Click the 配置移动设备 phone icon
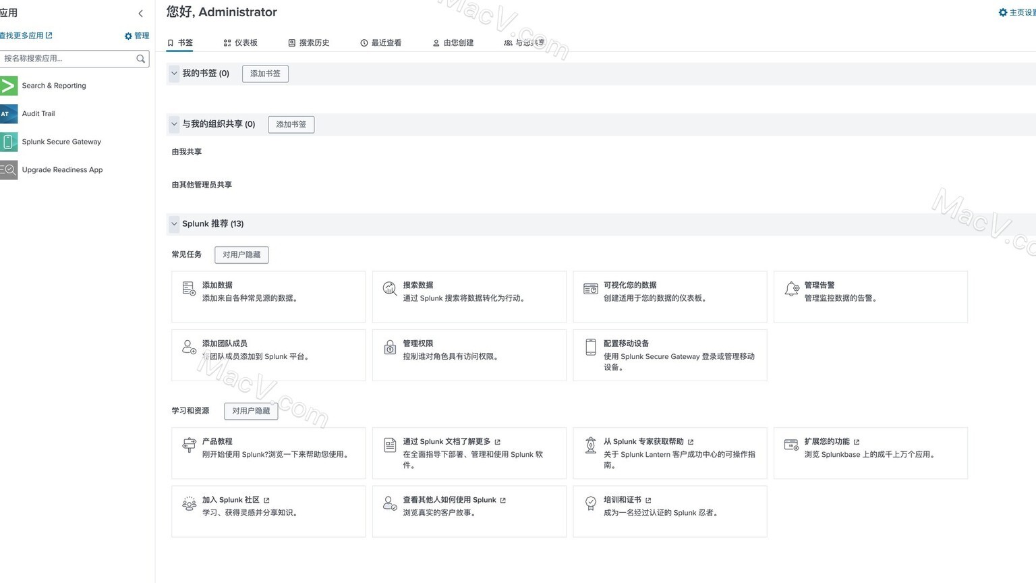The height and width of the screenshot is (583, 1036). [x=591, y=347]
